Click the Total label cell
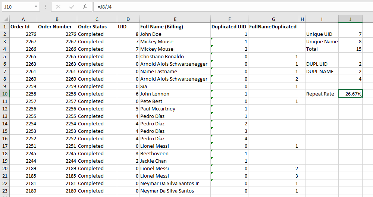This screenshot has width=373, height=197. point(322,49)
